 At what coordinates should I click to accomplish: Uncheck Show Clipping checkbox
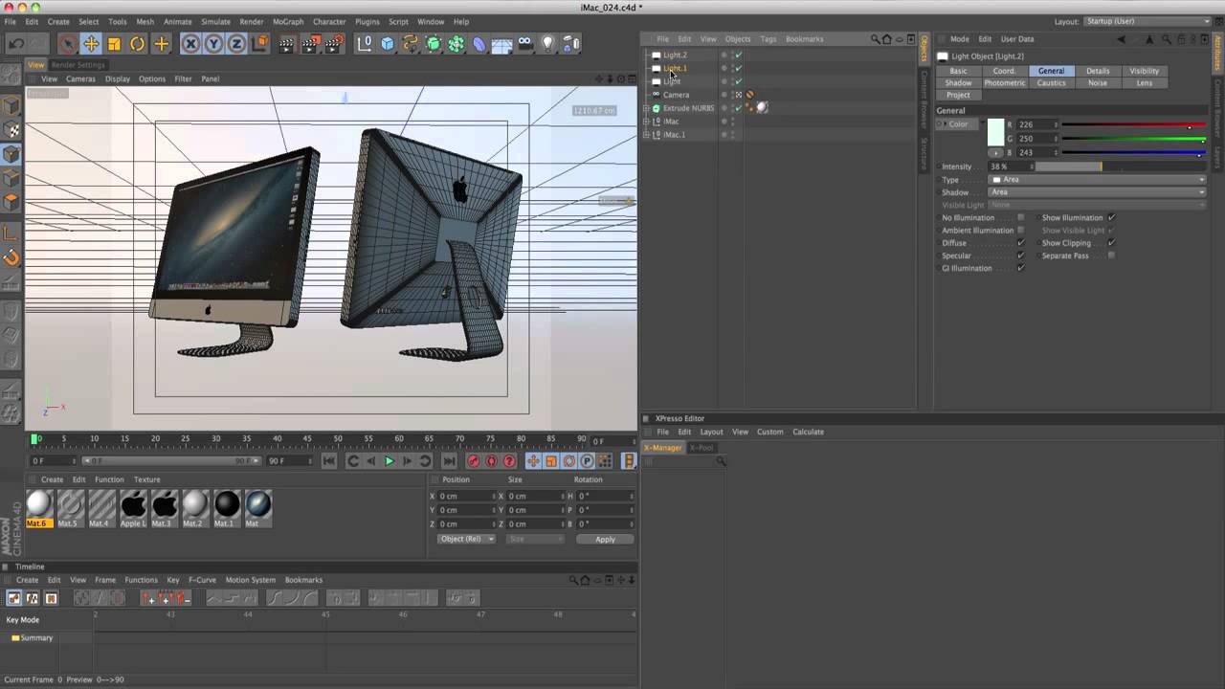coord(1111,243)
